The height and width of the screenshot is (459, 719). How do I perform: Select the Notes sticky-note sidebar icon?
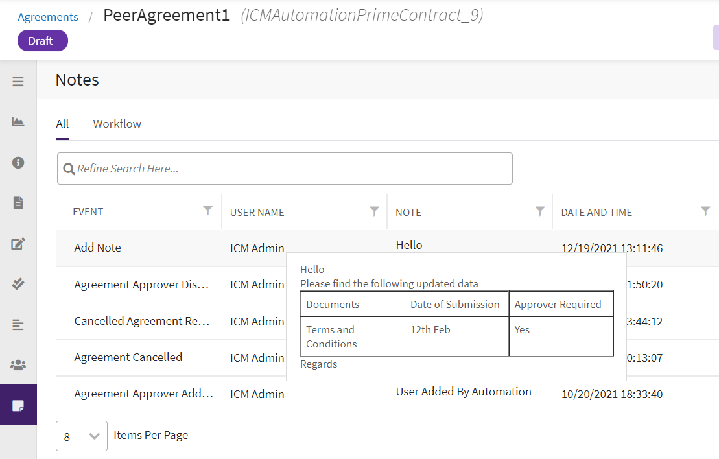18,405
